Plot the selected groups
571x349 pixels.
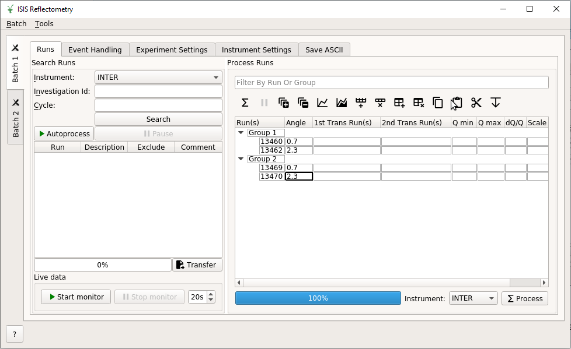coord(342,103)
